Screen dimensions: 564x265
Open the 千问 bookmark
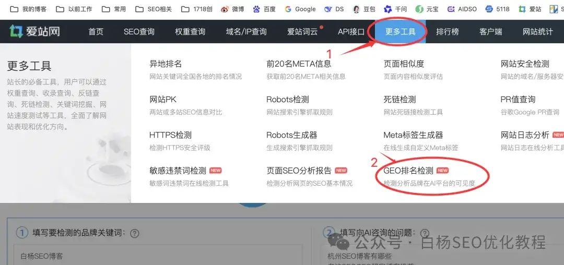[x=395, y=9]
